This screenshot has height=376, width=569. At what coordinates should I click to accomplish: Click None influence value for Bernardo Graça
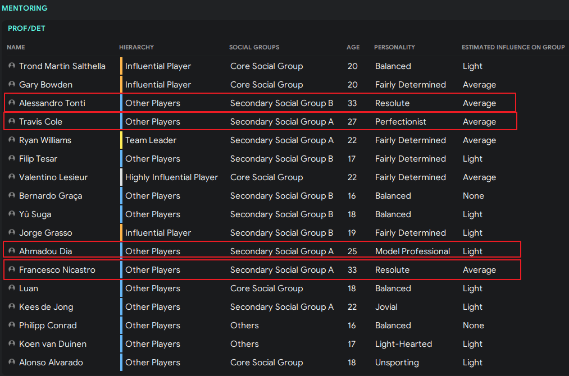coord(473,195)
